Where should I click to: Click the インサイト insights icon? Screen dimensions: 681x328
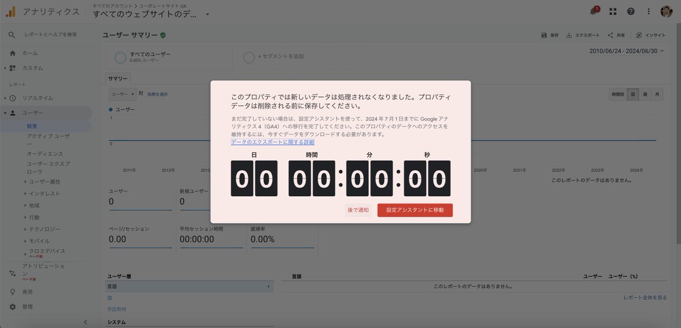640,35
